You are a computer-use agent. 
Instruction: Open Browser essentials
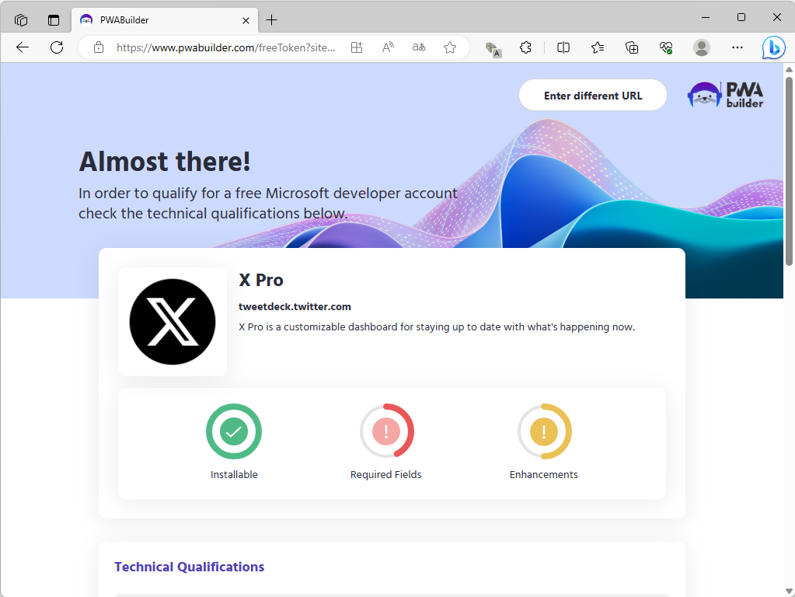[666, 47]
